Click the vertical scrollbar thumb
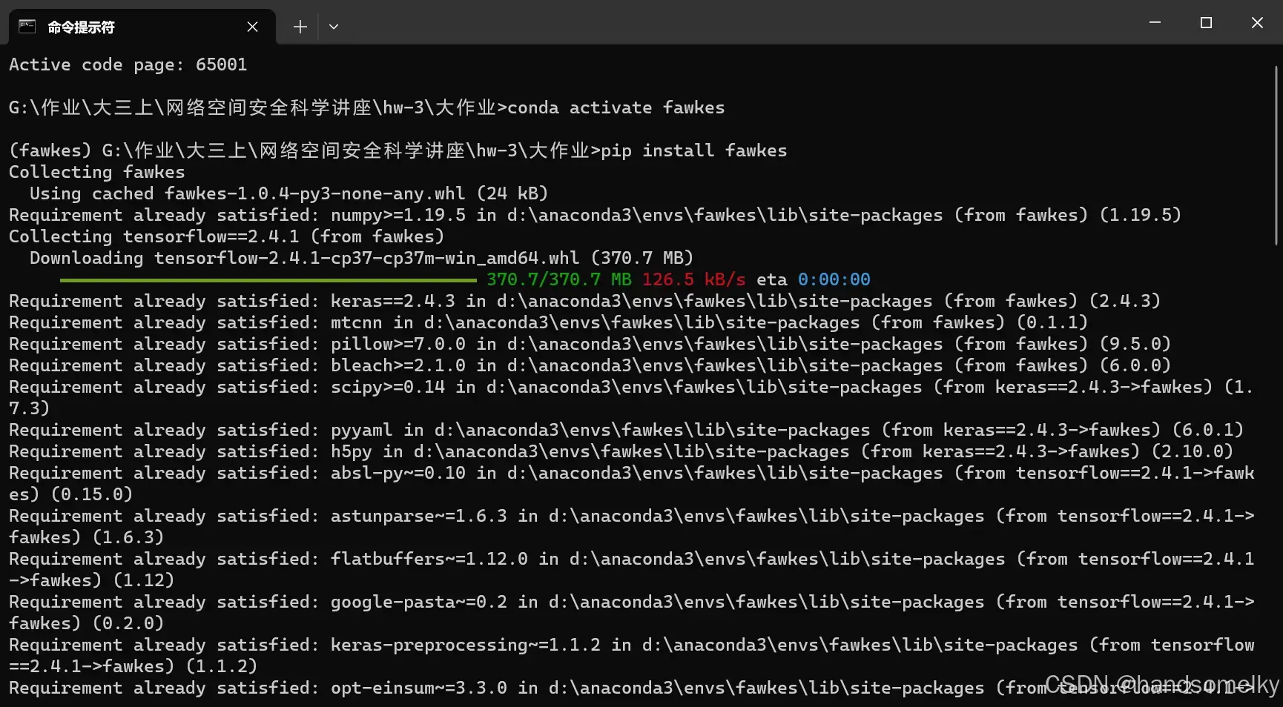The width and height of the screenshot is (1283, 707). click(1276, 156)
